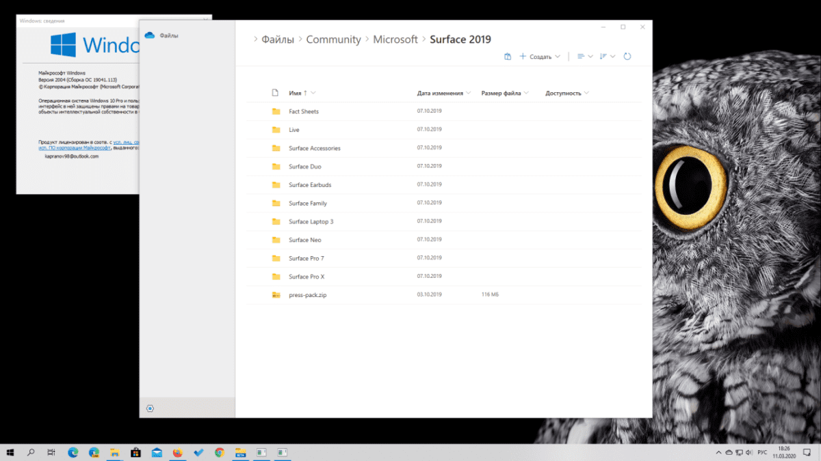Open Microsoft Store from the taskbar
The height and width of the screenshot is (461, 821).
pyautogui.click(x=135, y=451)
